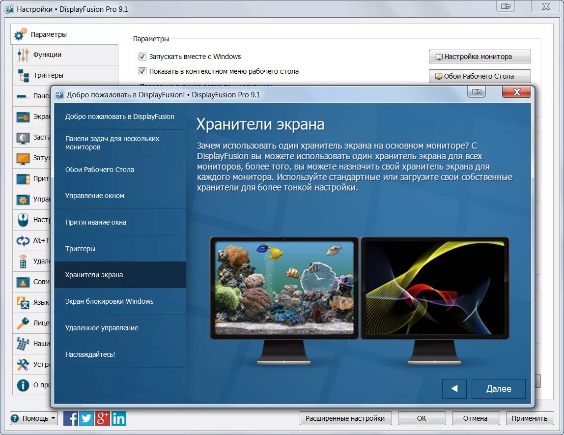Click the Триггеры icon in Settings sidebar
Image resolution: width=564 pixels, height=435 pixels.
coord(23,76)
